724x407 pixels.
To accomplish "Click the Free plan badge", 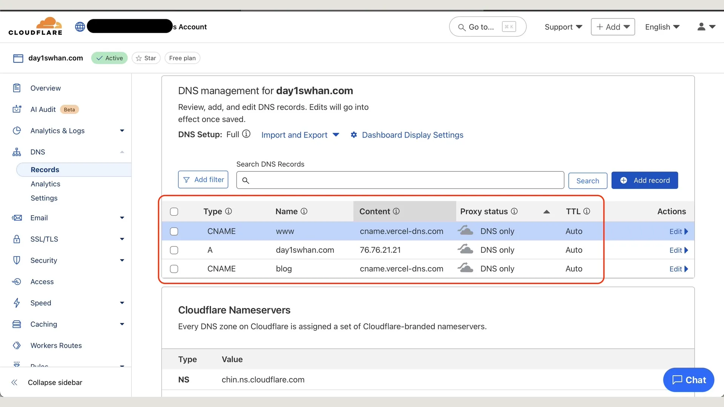I will click(x=182, y=58).
